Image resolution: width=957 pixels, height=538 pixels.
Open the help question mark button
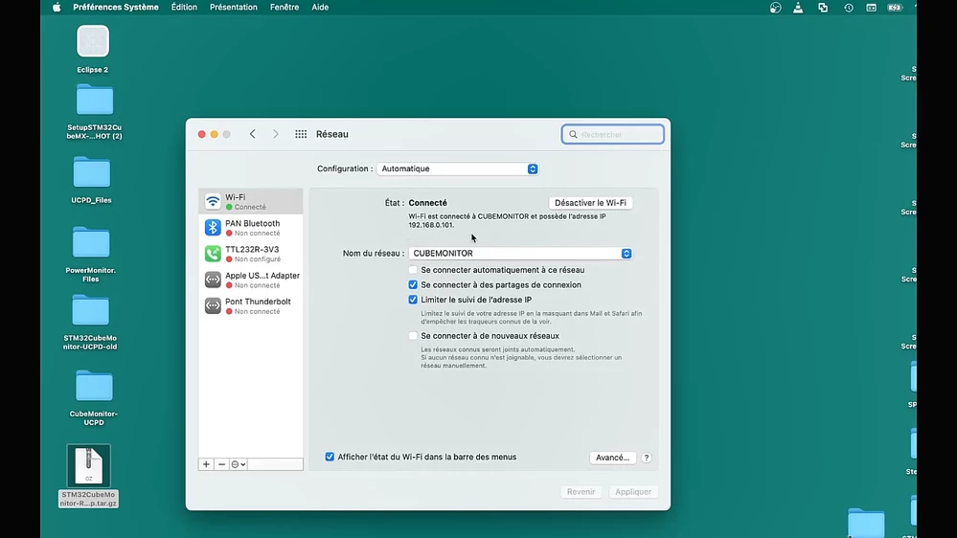click(x=647, y=458)
